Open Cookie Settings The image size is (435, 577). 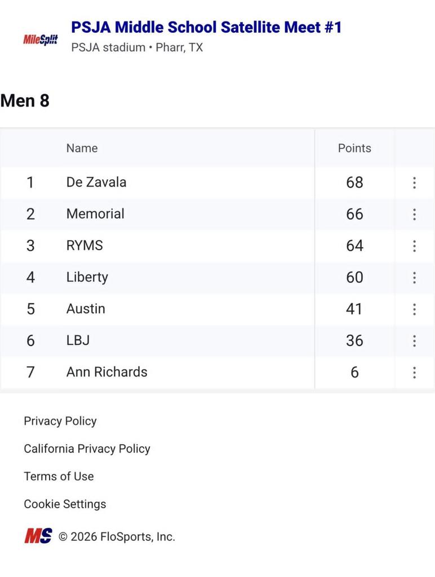tap(65, 504)
